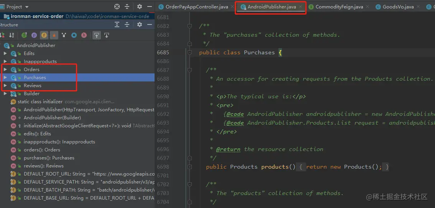The image size is (435, 208).
Task: Open Structure panel settings gear
Action: tap(140, 24)
